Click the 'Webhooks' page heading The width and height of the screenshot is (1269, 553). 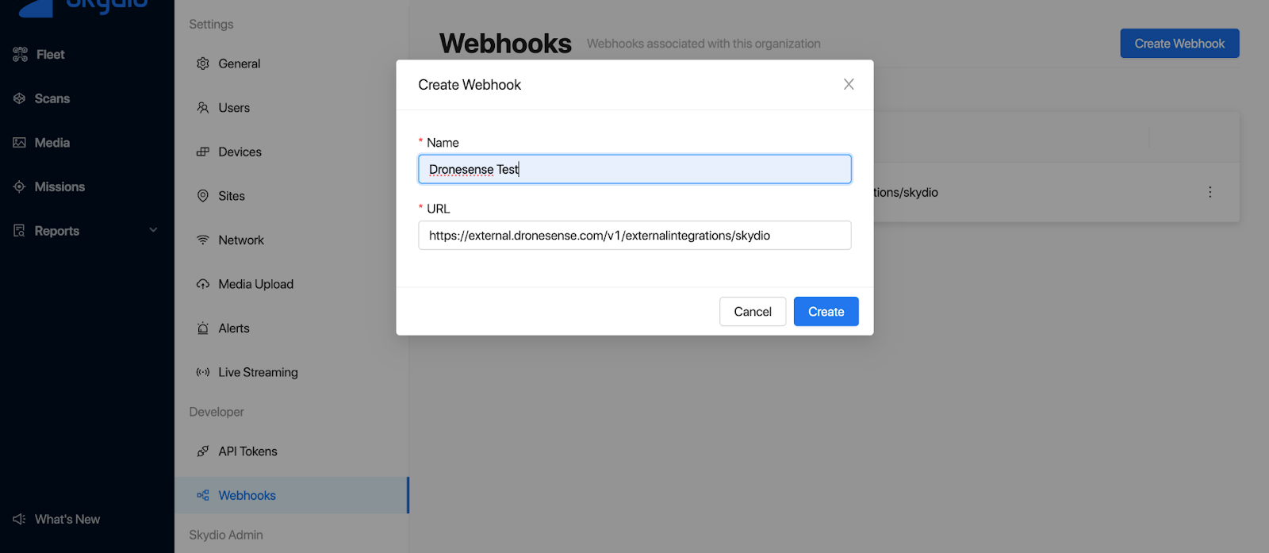pyautogui.click(x=505, y=44)
